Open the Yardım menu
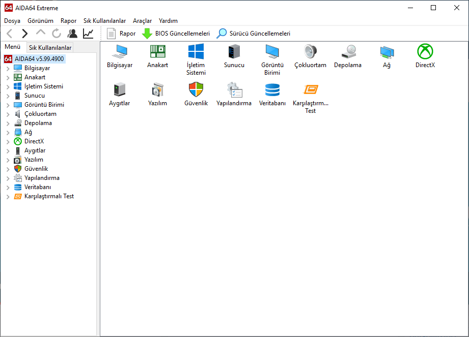This screenshot has height=337, width=469. [168, 21]
